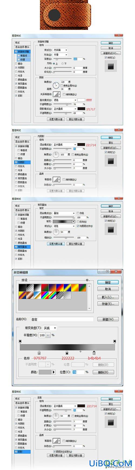Select the first foreground-to-background gradient preset
Screen dimensions: 135x470
tap(22, 288)
